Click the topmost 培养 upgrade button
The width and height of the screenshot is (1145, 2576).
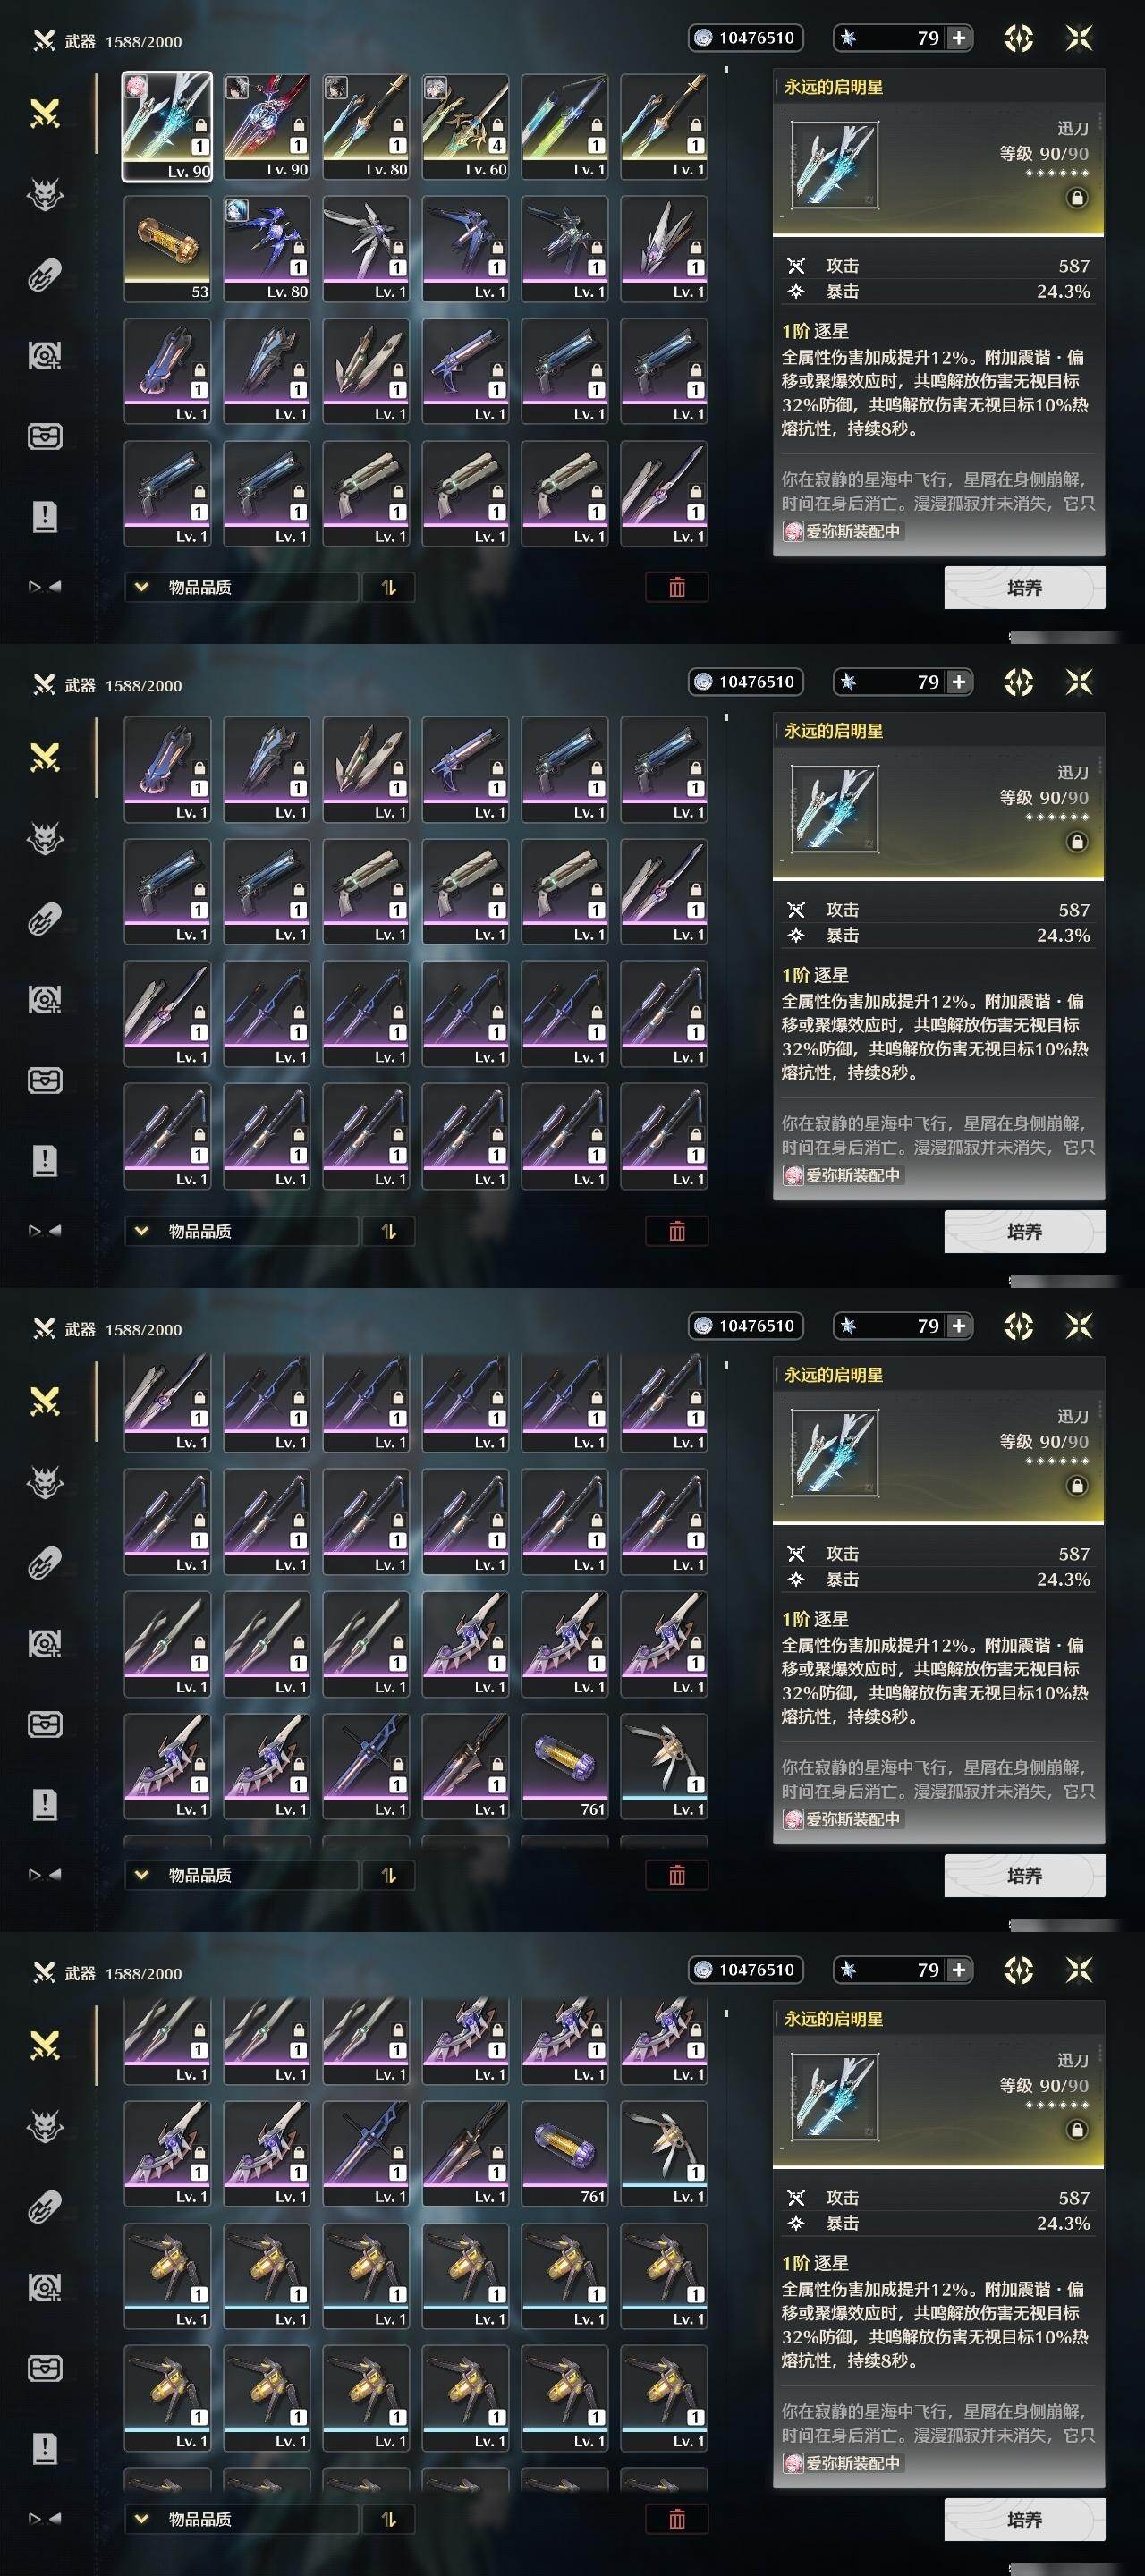pyautogui.click(x=1025, y=587)
